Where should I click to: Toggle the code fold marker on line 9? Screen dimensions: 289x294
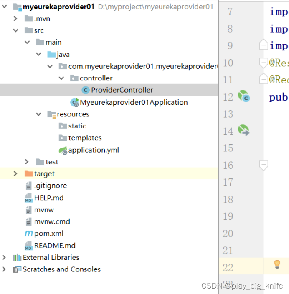(264, 45)
